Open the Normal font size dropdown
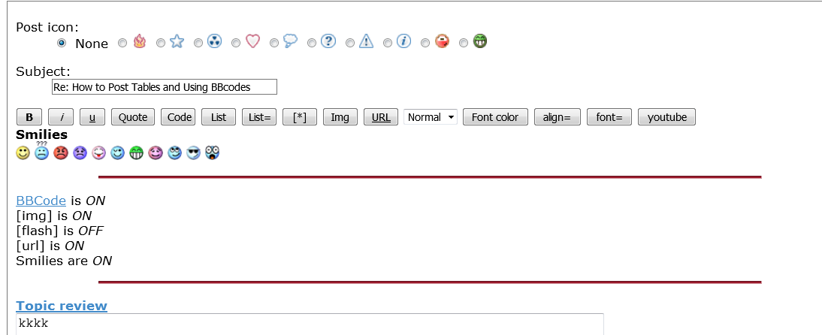Viewport: 822px width, 335px height. click(x=431, y=117)
